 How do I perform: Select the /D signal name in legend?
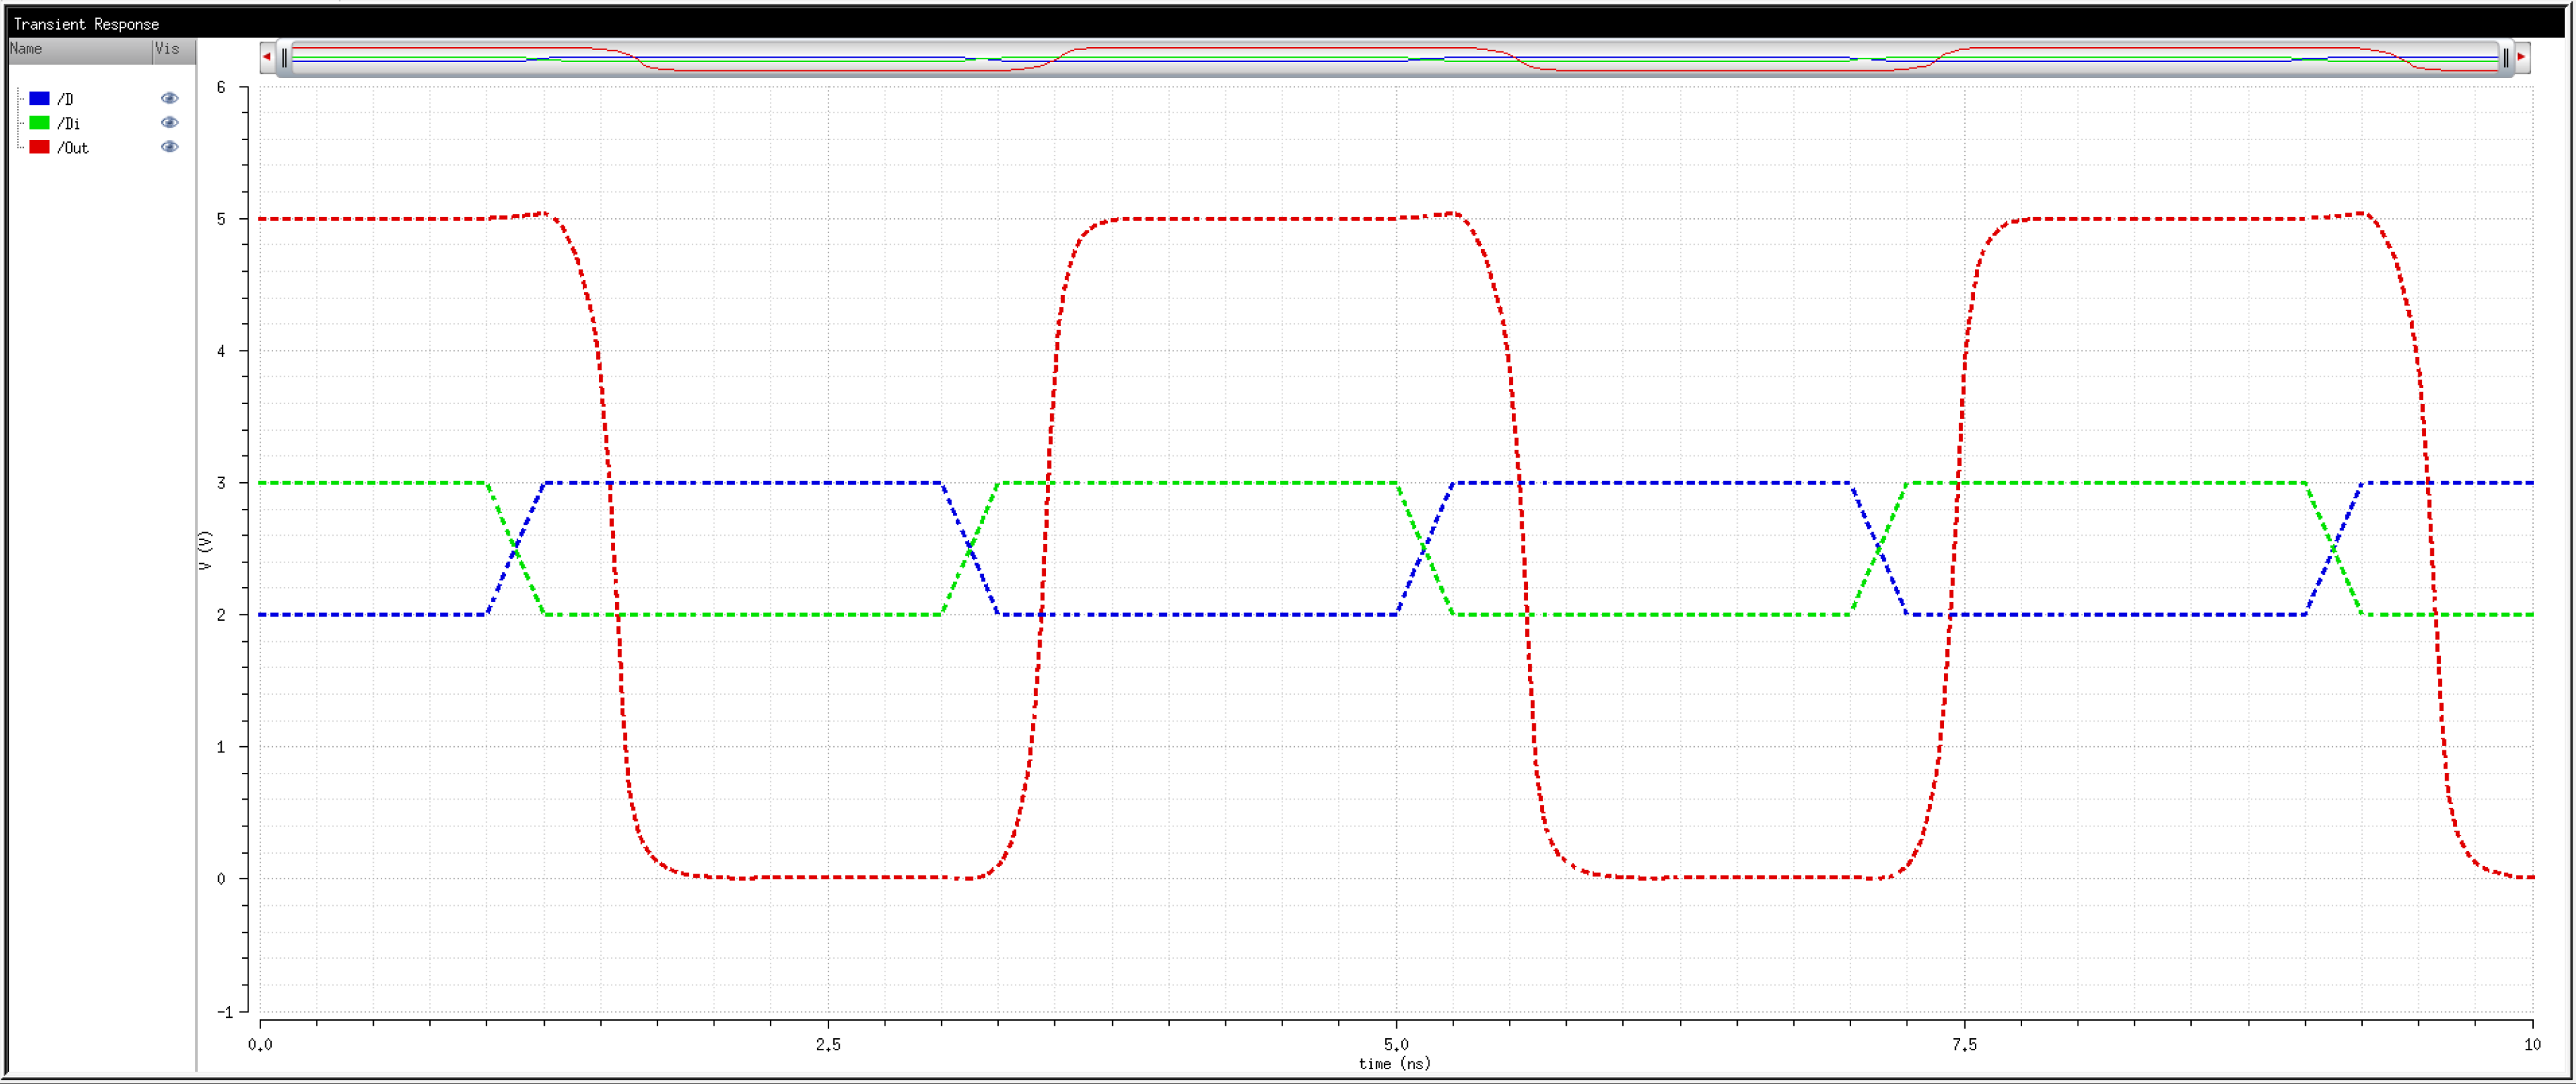65,99
